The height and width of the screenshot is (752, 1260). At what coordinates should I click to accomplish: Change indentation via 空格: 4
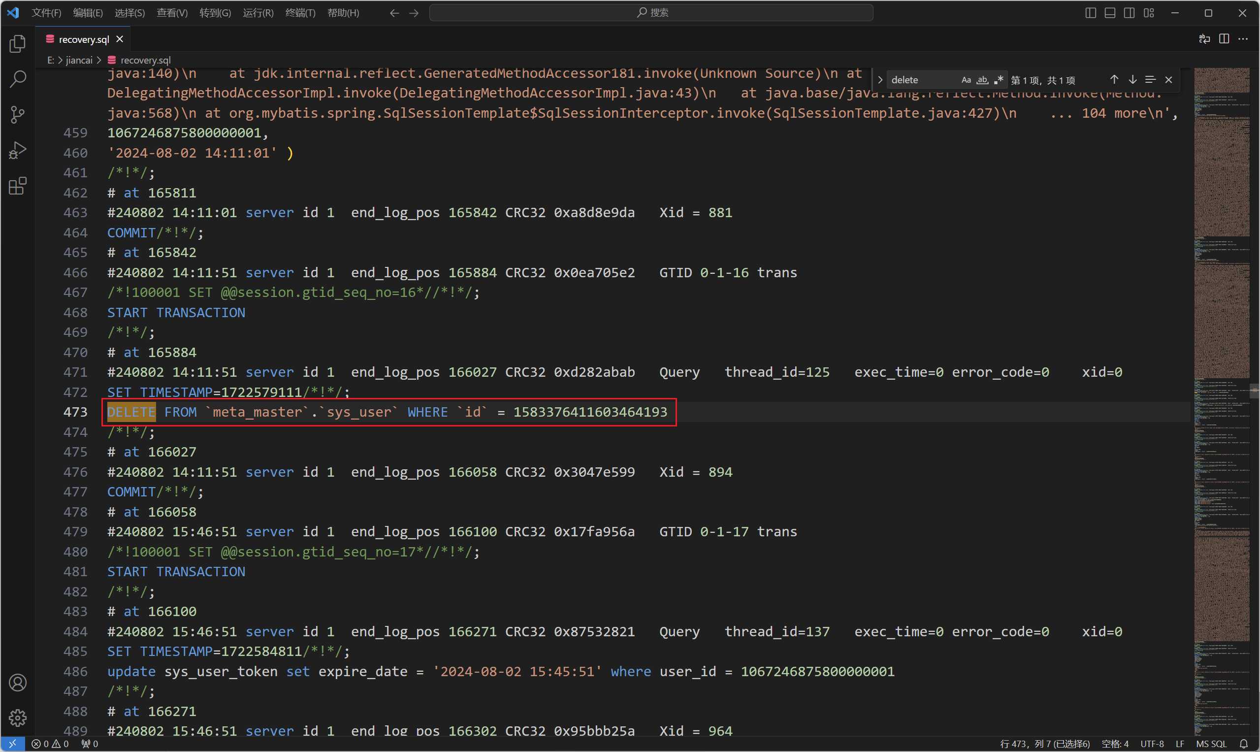point(1115,744)
